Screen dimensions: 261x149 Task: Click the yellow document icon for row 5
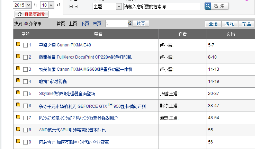[18, 92]
